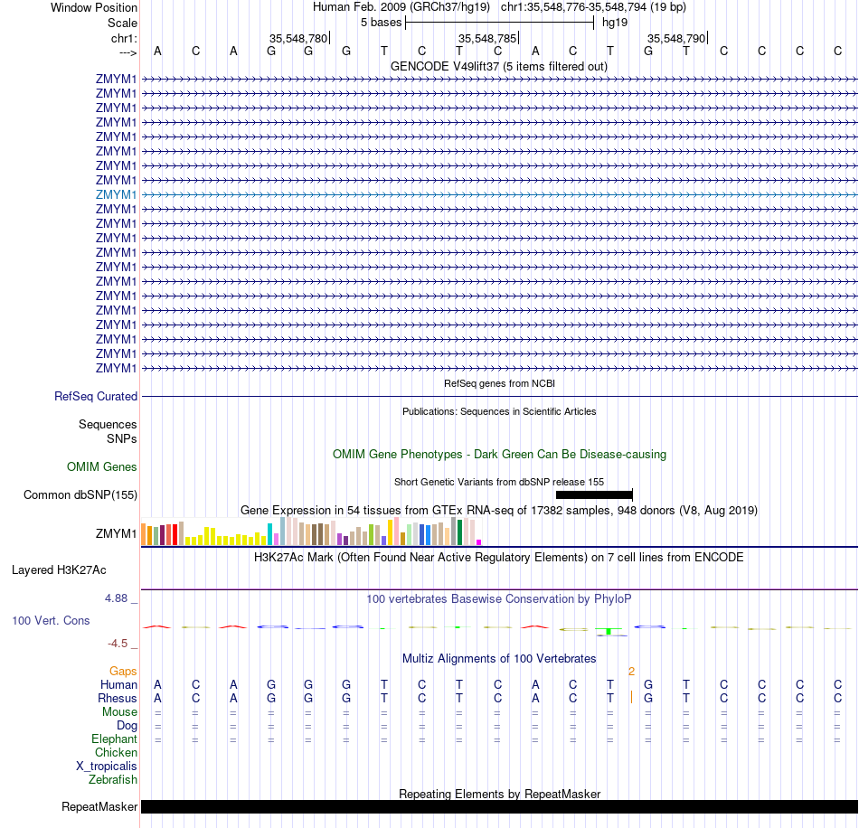Open the GTEx Gene Expression track title

[499, 511]
